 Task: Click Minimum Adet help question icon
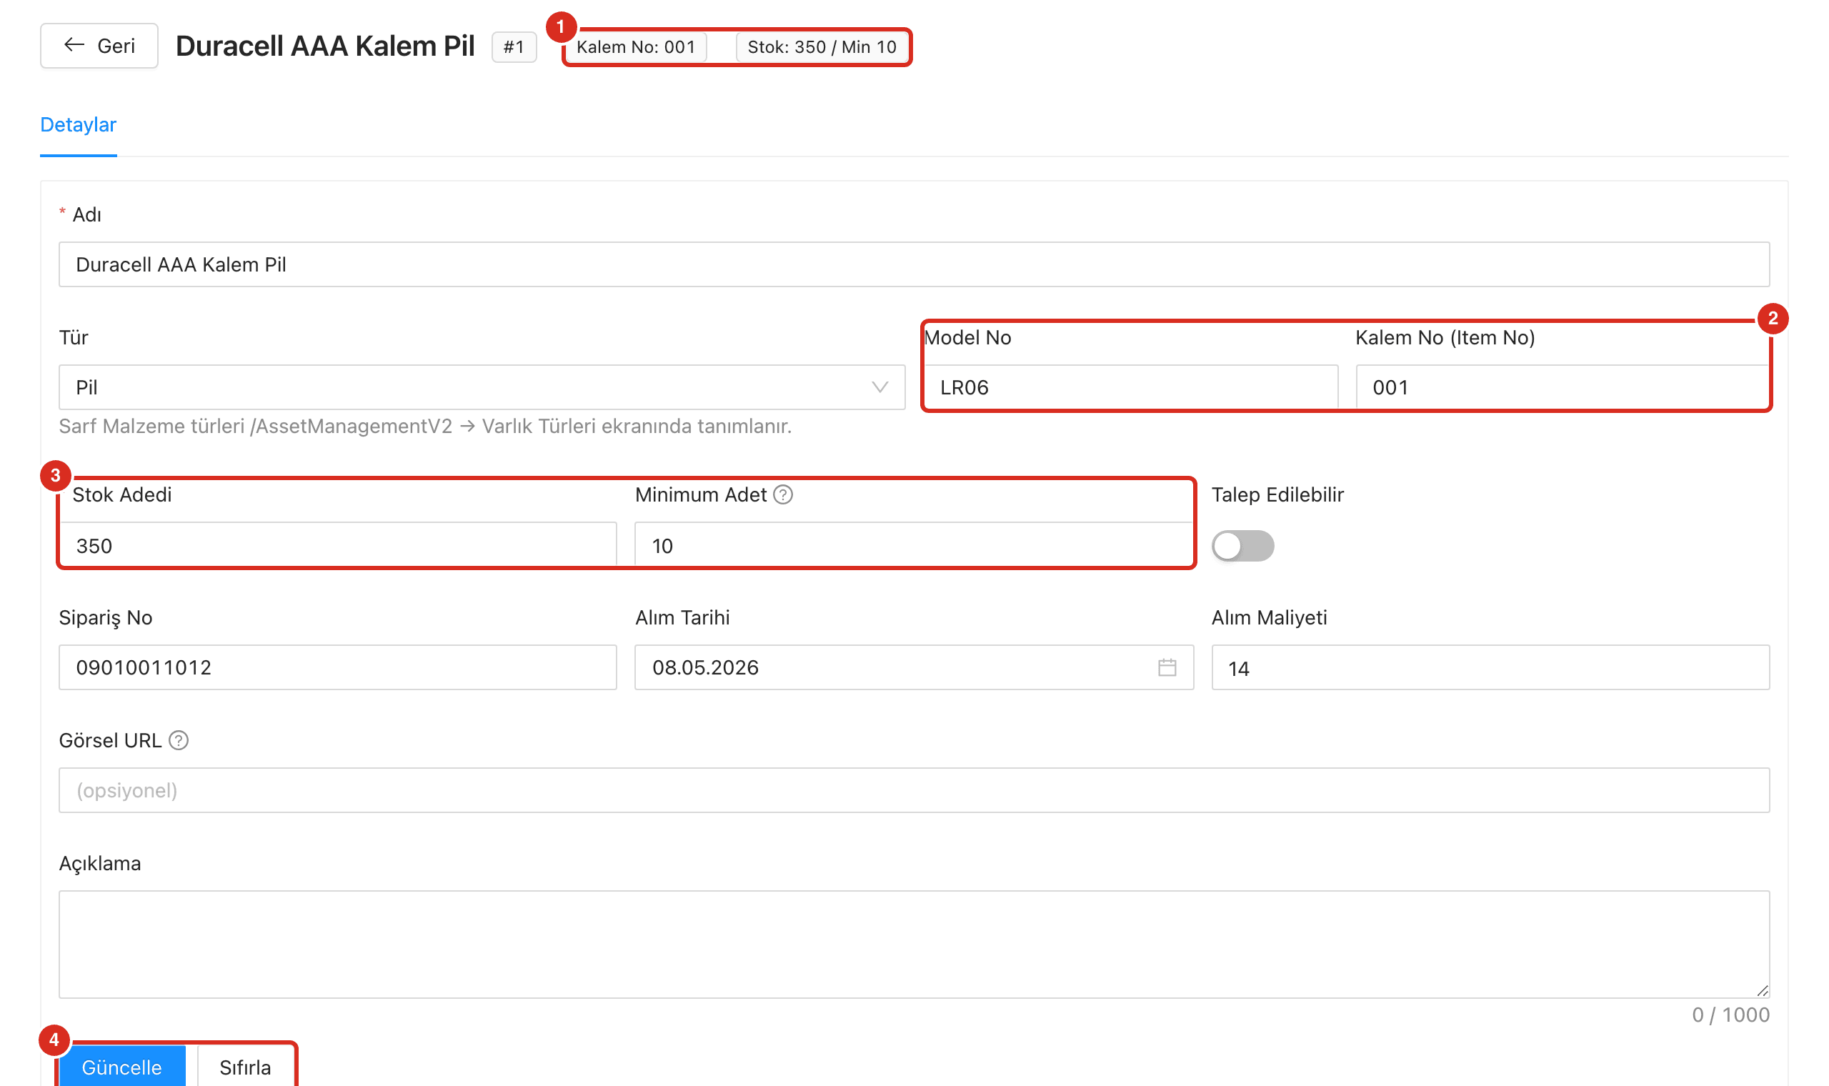[x=783, y=494]
